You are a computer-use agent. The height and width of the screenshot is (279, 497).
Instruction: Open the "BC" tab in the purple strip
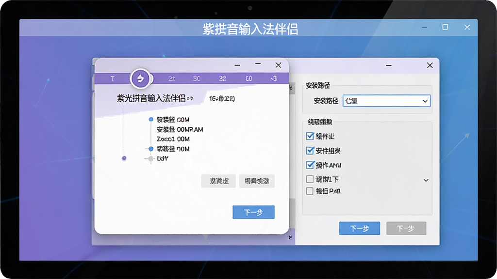click(197, 78)
